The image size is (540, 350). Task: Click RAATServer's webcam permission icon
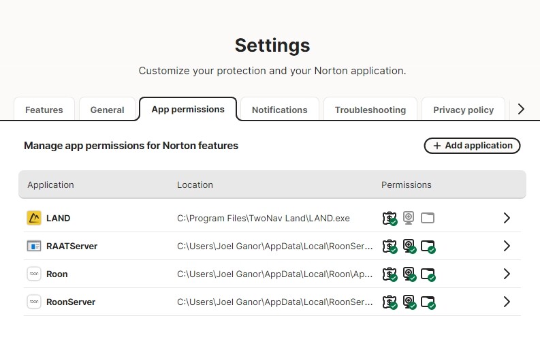point(409,246)
